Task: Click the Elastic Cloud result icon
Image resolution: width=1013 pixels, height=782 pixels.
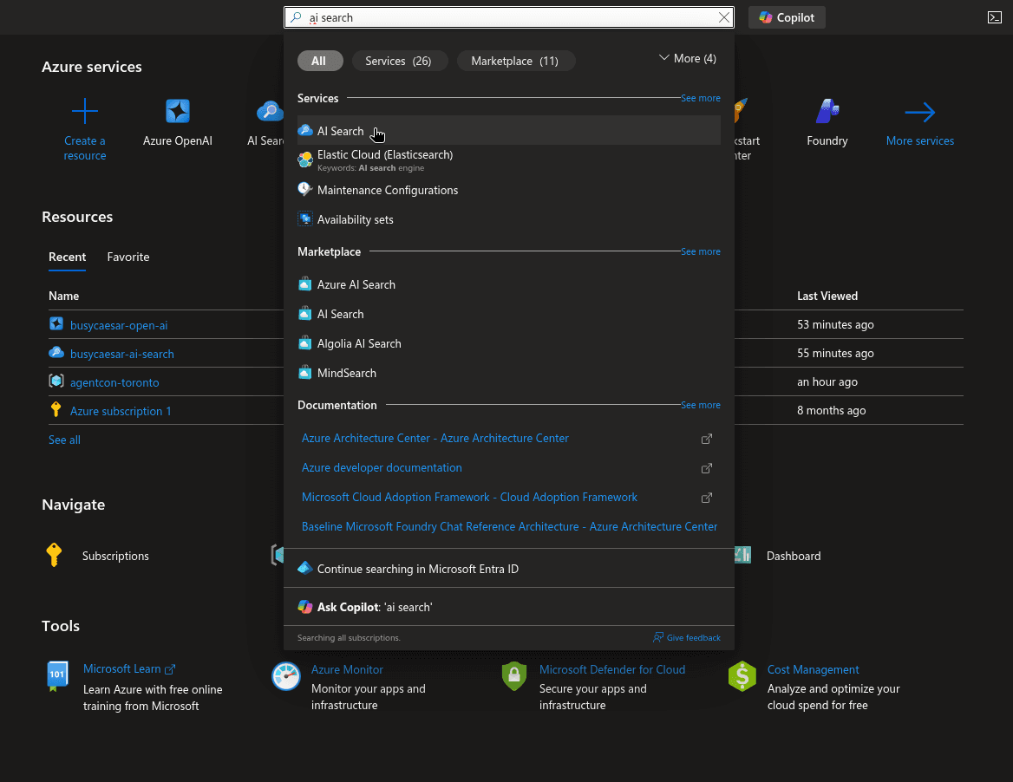Action: (x=305, y=160)
